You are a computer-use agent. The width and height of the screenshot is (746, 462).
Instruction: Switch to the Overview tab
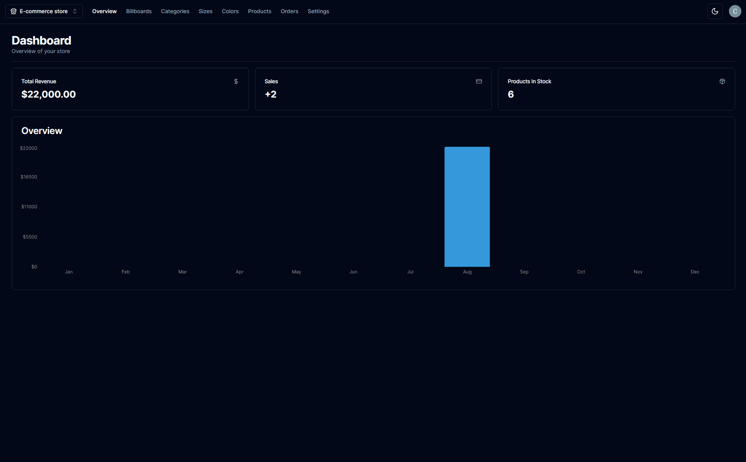104,11
